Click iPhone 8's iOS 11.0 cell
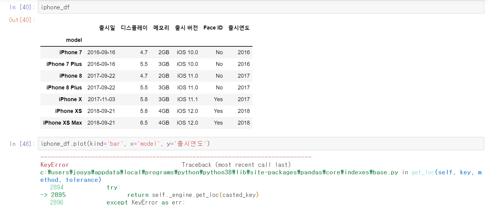This screenshot has height=205, width=488. coord(188,76)
